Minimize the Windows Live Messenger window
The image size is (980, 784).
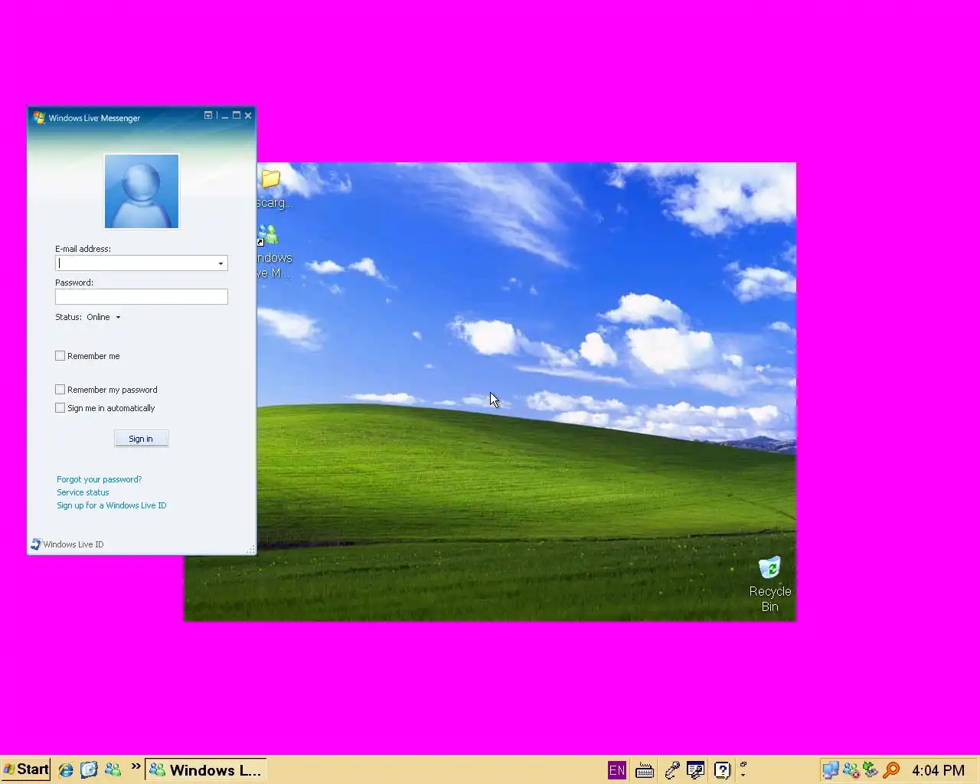point(225,116)
